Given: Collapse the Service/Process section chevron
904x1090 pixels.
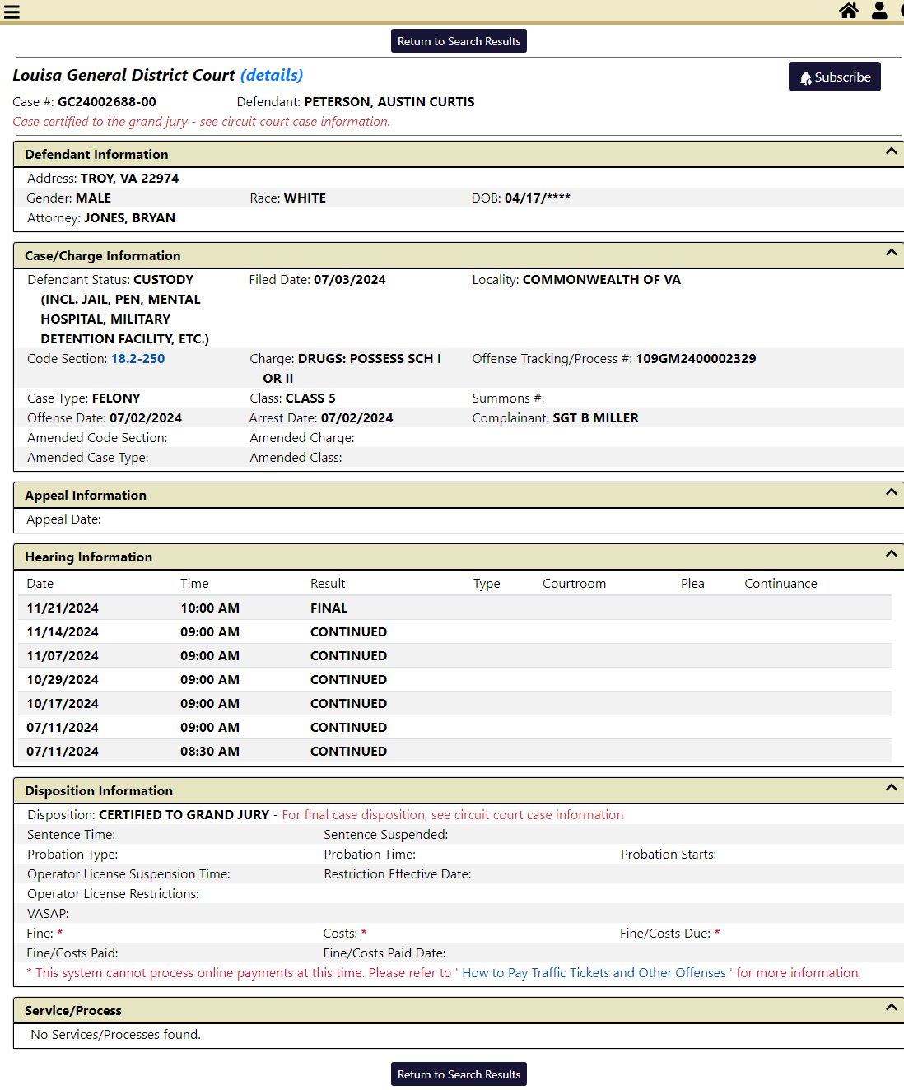Looking at the screenshot, I should [x=891, y=1008].
